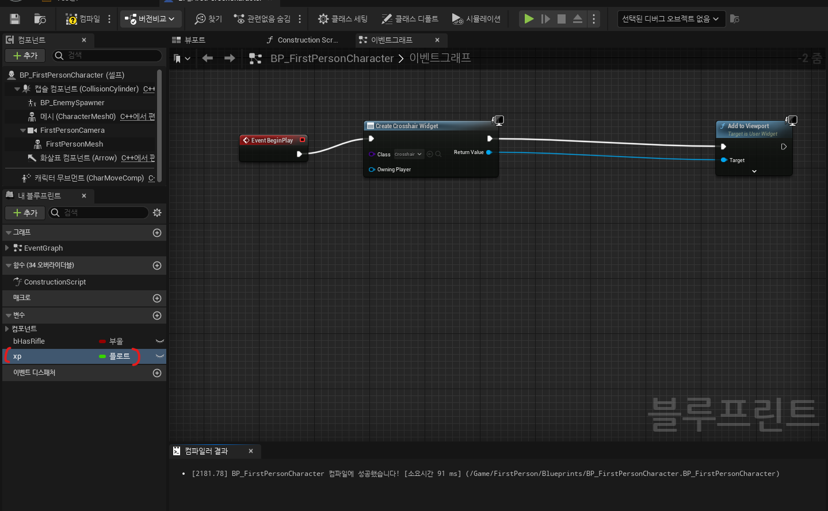Switch to the 내 블루프린트 tab
This screenshot has width=828, height=511.
pos(39,195)
